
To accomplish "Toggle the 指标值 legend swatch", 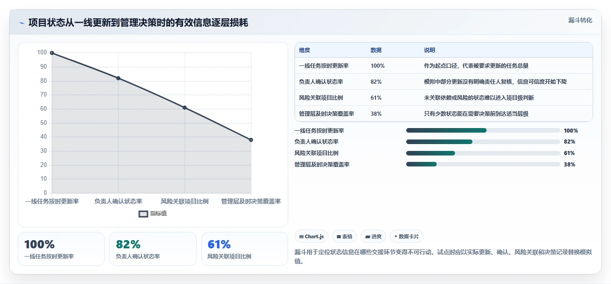I will click(143, 214).
